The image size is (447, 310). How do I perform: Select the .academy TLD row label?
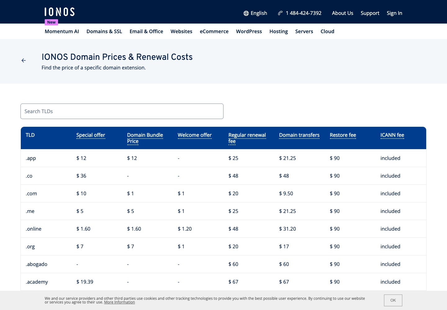[x=37, y=282]
